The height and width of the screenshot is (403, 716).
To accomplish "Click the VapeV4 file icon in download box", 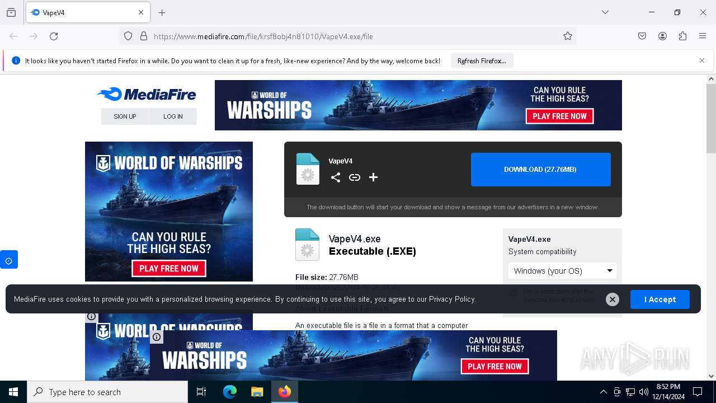I will (308, 169).
